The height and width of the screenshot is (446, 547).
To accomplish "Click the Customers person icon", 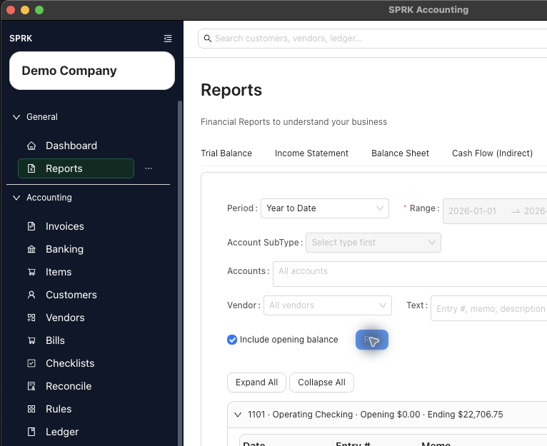I will [x=31, y=295].
